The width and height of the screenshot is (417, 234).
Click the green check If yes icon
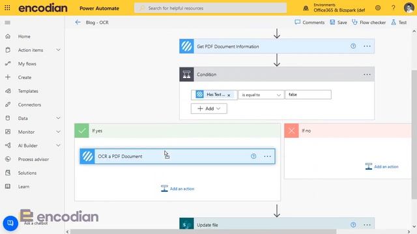pos(81,131)
